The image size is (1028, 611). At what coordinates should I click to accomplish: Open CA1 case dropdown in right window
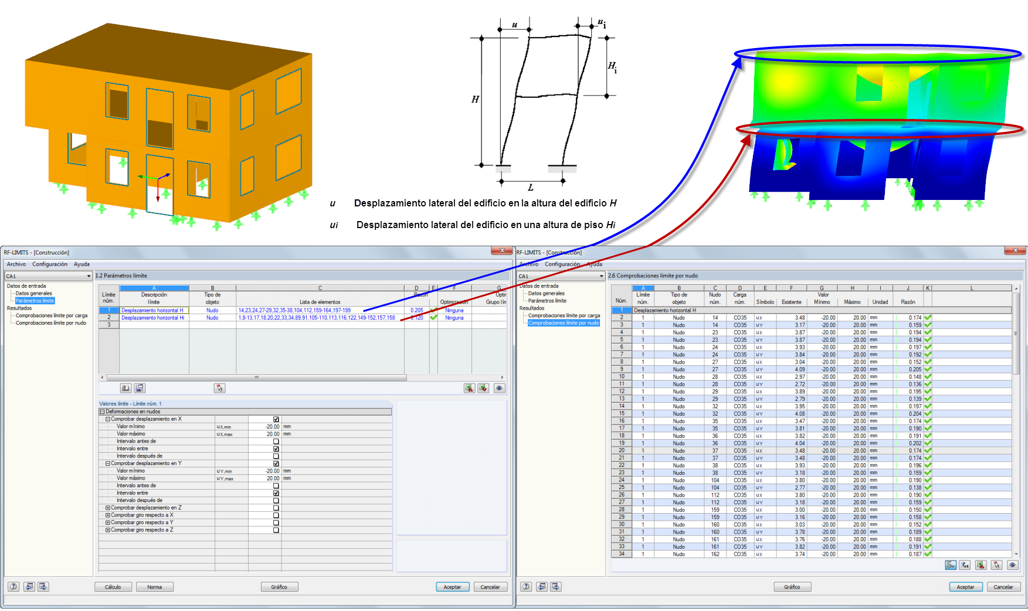[601, 276]
